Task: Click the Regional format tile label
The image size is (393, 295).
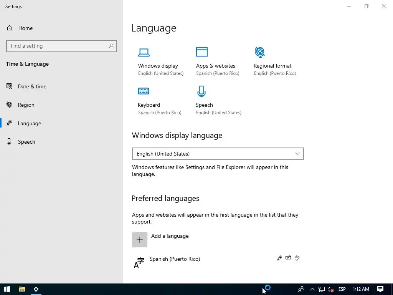Action: (272, 66)
